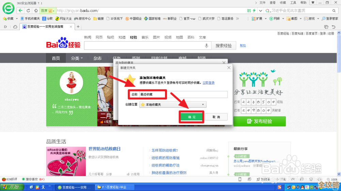The image size is (341, 191).
Task: Click the 名称 folder name input field
Action: click(x=183, y=94)
